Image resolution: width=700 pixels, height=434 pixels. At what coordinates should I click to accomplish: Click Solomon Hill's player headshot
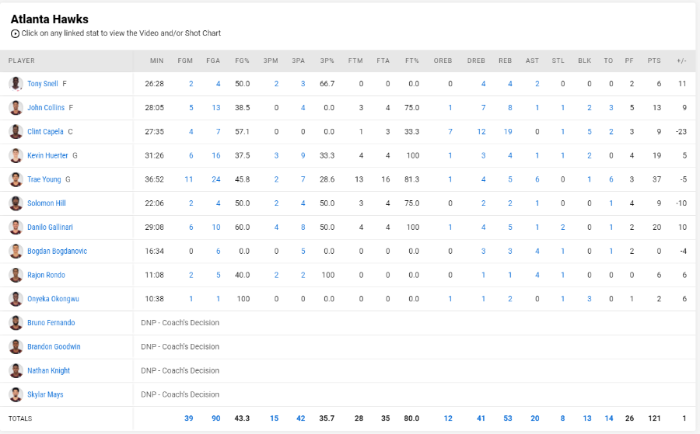click(16, 203)
